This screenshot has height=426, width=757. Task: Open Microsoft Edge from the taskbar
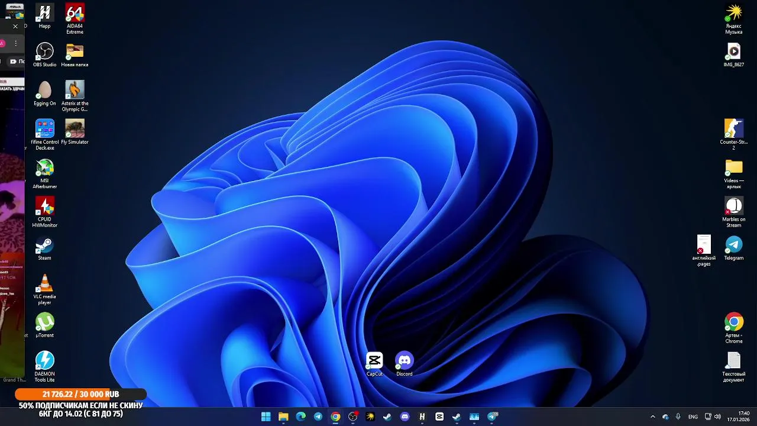[x=300, y=417]
